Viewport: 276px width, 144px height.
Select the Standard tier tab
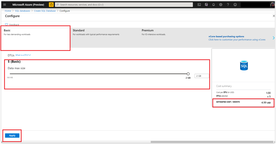pyautogui.click(x=105, y=38)
